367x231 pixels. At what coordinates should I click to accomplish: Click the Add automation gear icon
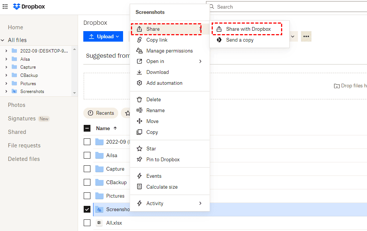[x=139, y=83]
